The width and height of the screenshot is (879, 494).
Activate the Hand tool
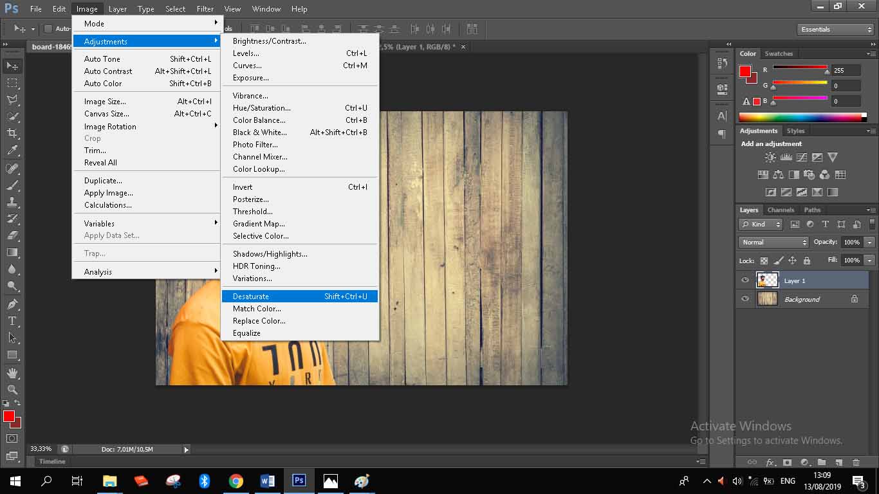point(12,372)
